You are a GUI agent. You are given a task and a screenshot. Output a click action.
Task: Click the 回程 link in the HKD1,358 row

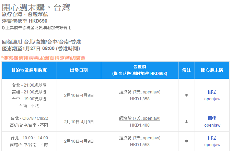(212, 92)
